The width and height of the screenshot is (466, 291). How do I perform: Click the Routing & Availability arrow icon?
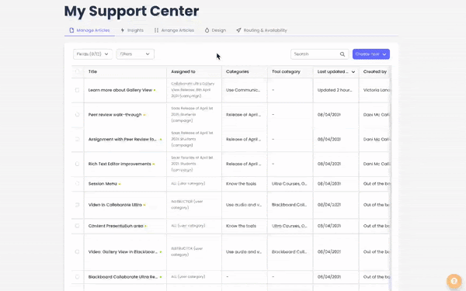238,30
